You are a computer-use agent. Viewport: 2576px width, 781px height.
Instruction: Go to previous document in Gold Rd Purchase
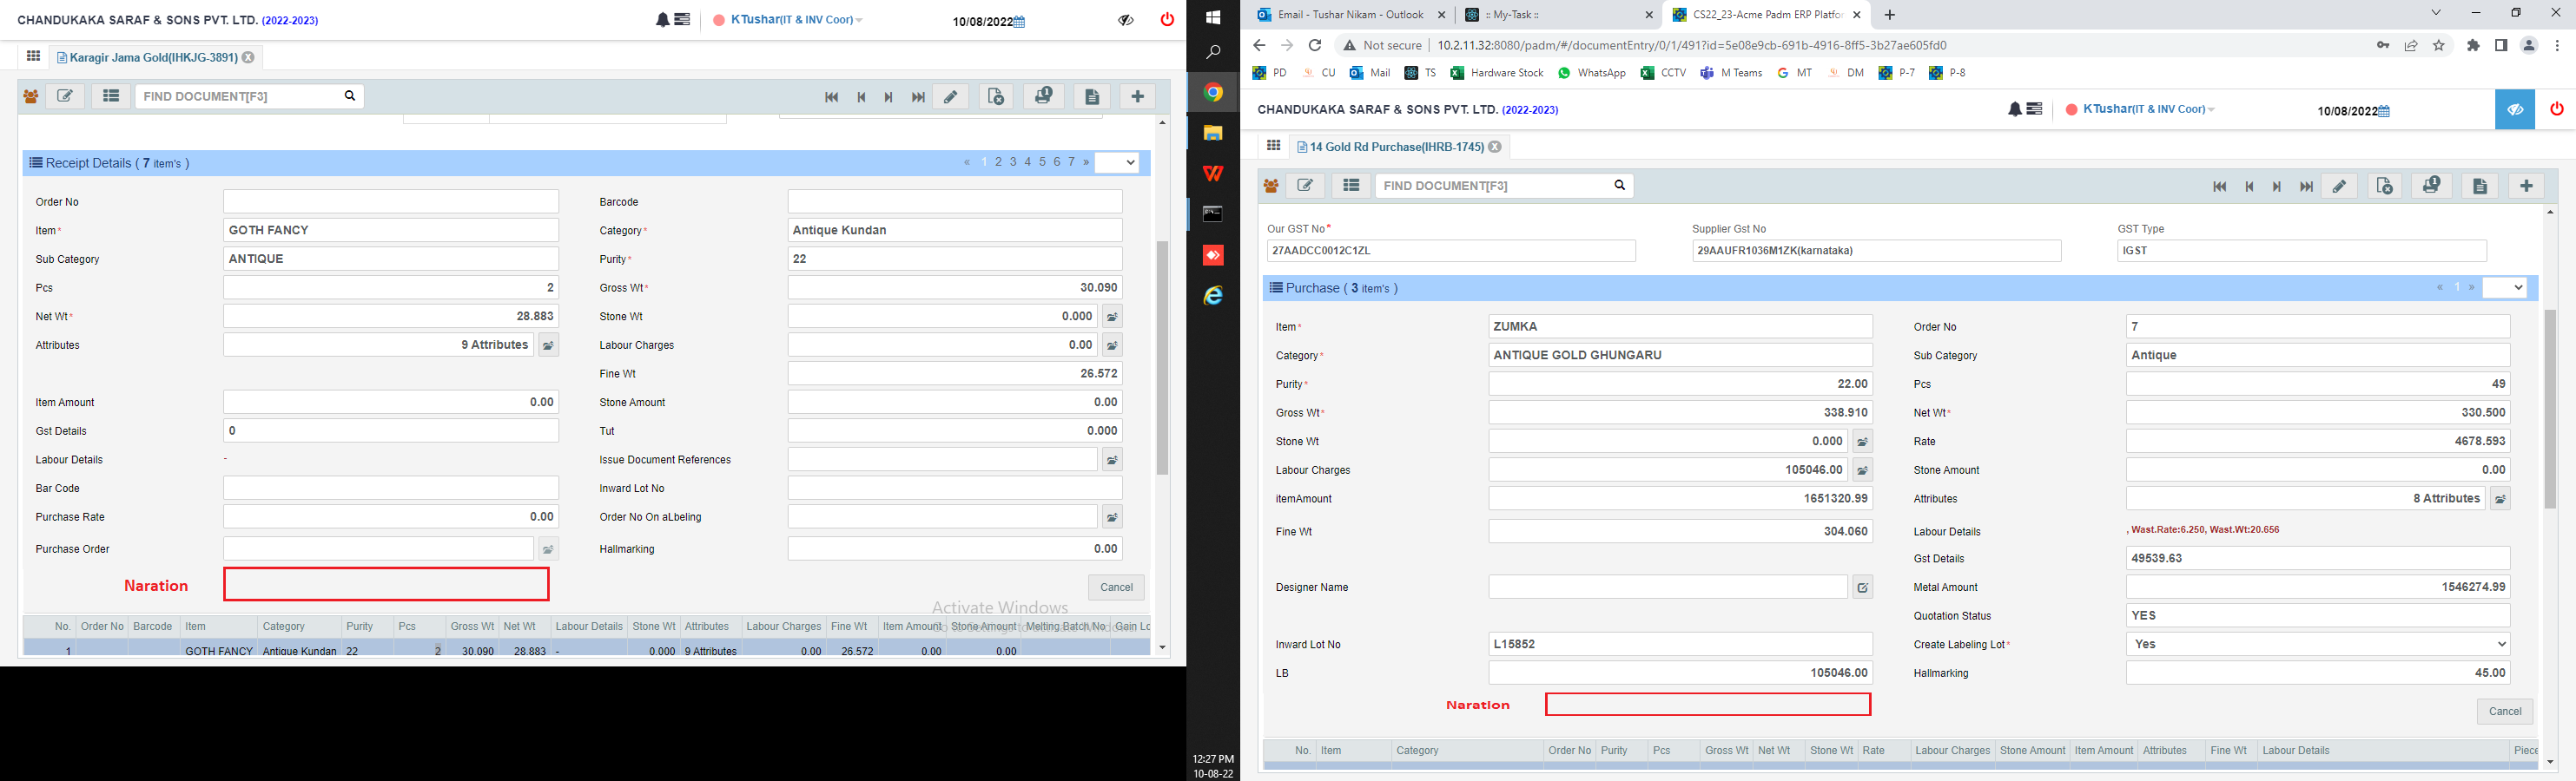(2249, 187)
